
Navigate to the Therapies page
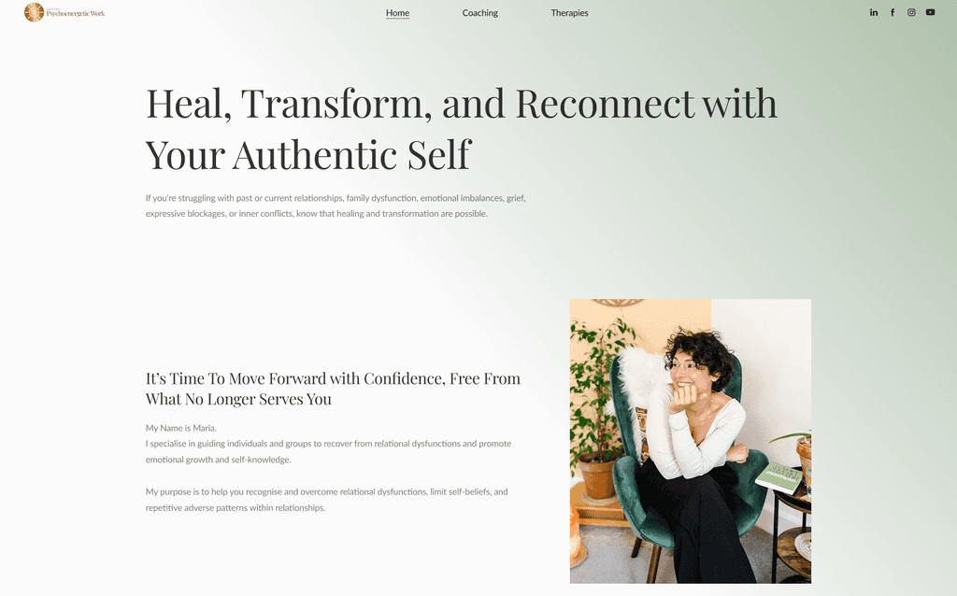point(569,13)
